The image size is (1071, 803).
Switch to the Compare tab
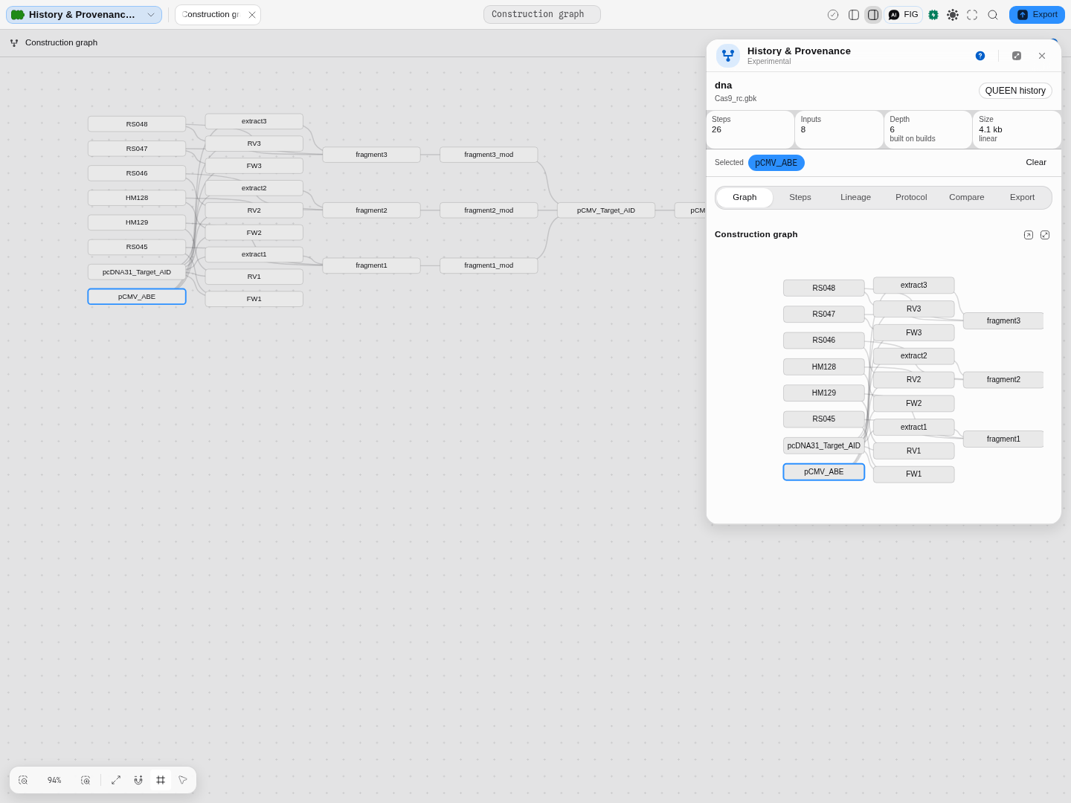pos(967,197)
